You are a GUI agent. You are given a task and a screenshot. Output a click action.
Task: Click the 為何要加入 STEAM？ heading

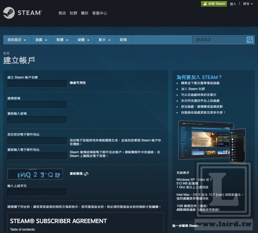[199, 77]
